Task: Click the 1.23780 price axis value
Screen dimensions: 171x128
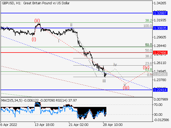Action: coord(160,80)
